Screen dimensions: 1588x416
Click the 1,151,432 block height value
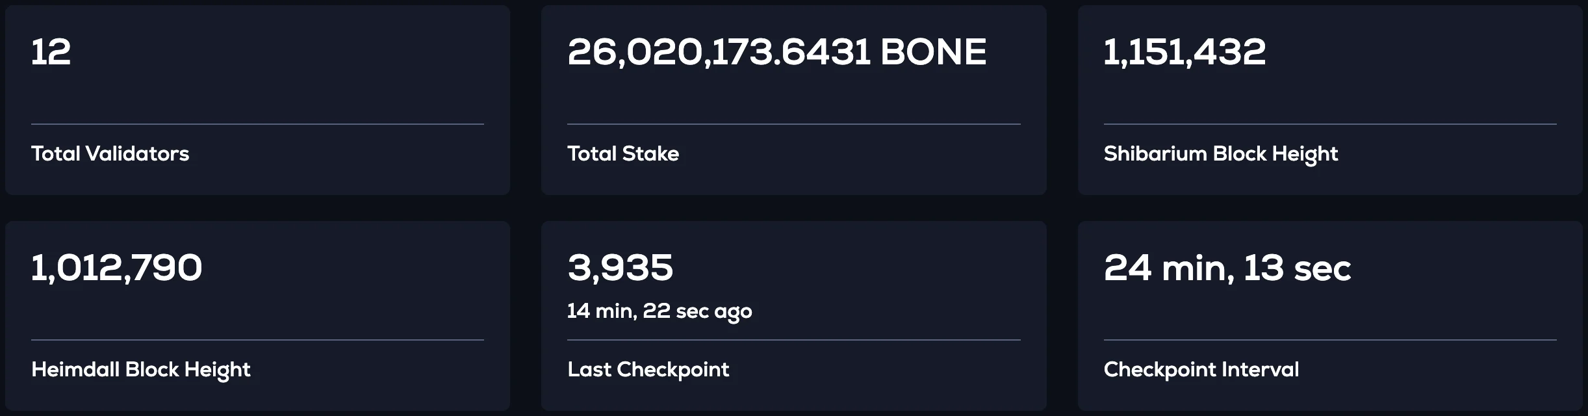point(1184,52)
